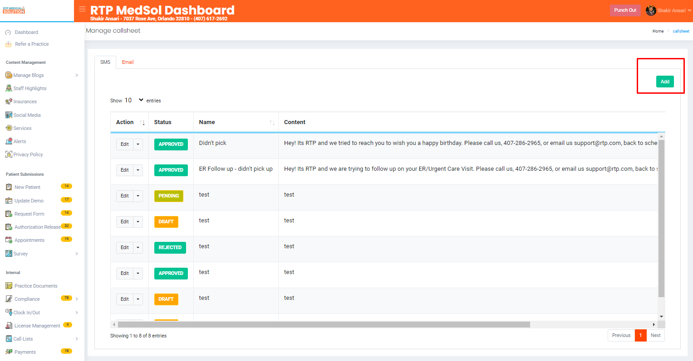Go to Staff Highlights section
Screen dimensions: 693x361
point(30,88)
